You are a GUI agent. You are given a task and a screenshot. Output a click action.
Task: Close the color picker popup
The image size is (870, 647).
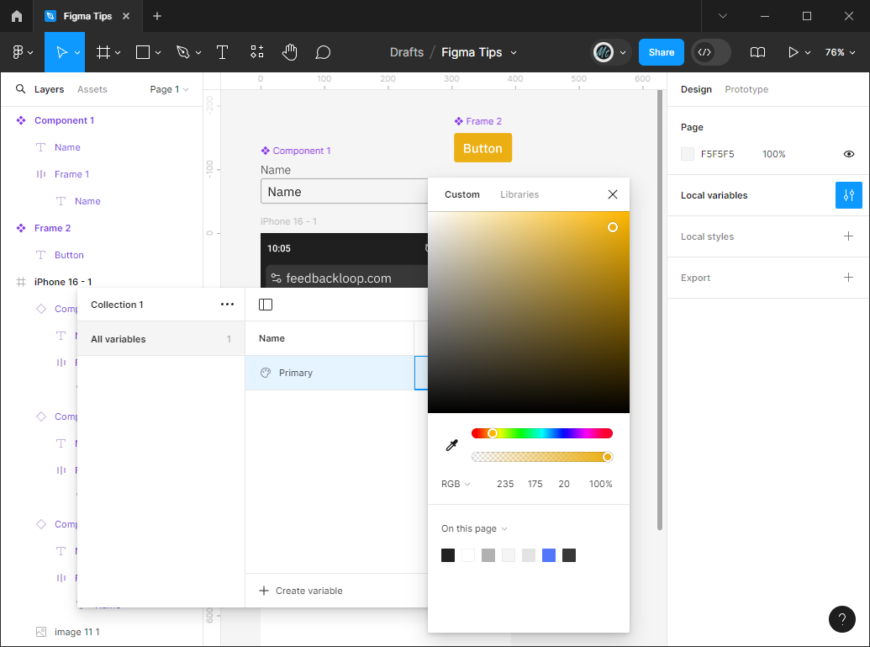[x=613, y=194]
